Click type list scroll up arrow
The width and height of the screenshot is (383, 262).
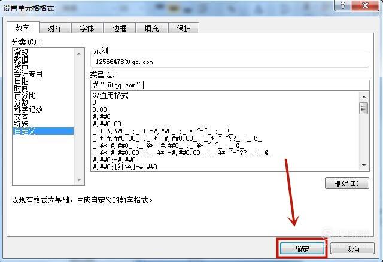pyautogui.click(x=364, y=97)
